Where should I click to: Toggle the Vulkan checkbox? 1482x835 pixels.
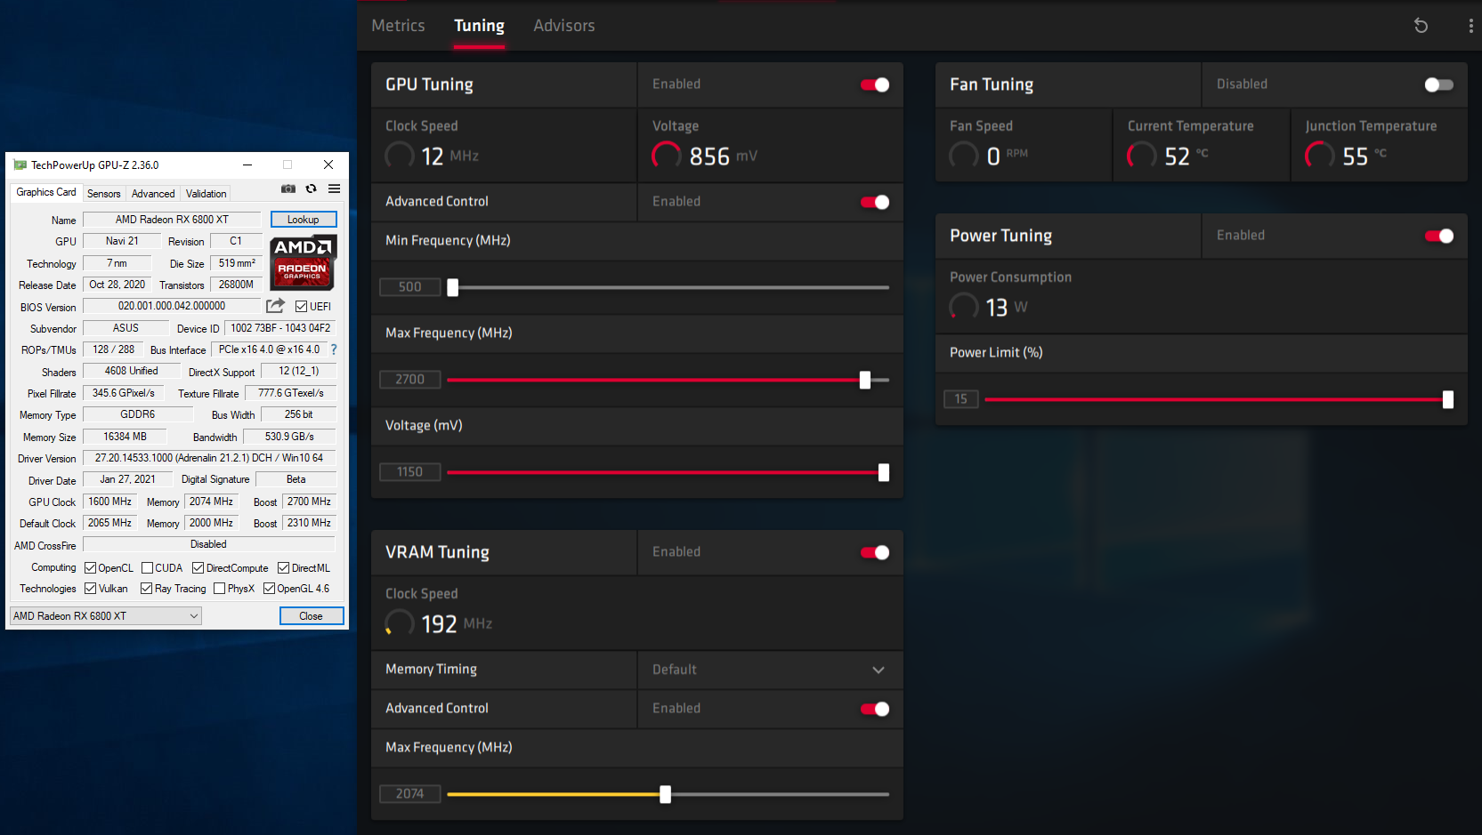(90, 588)
